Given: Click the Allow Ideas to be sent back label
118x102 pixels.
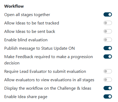Looking at the screenshot, I should pos(30,32).
